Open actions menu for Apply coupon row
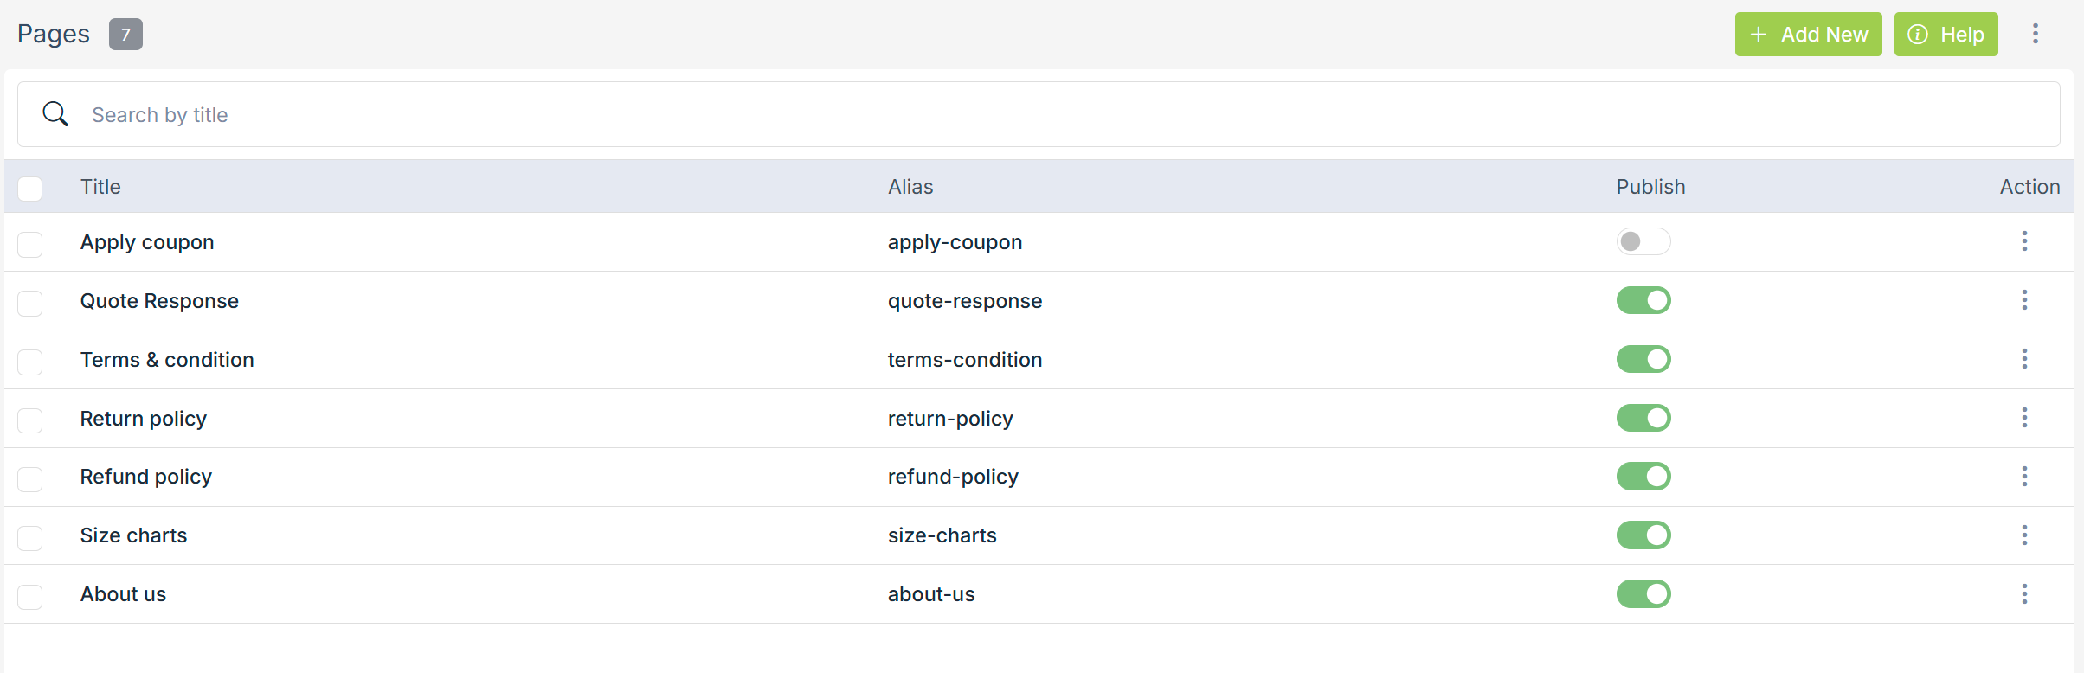The height and width of the screenshot is (673, 2084). 2024,241
